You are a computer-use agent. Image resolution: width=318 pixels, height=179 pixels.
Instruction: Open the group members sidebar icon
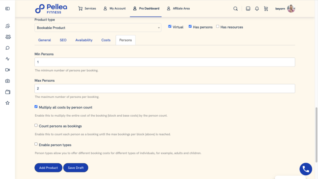8,37
